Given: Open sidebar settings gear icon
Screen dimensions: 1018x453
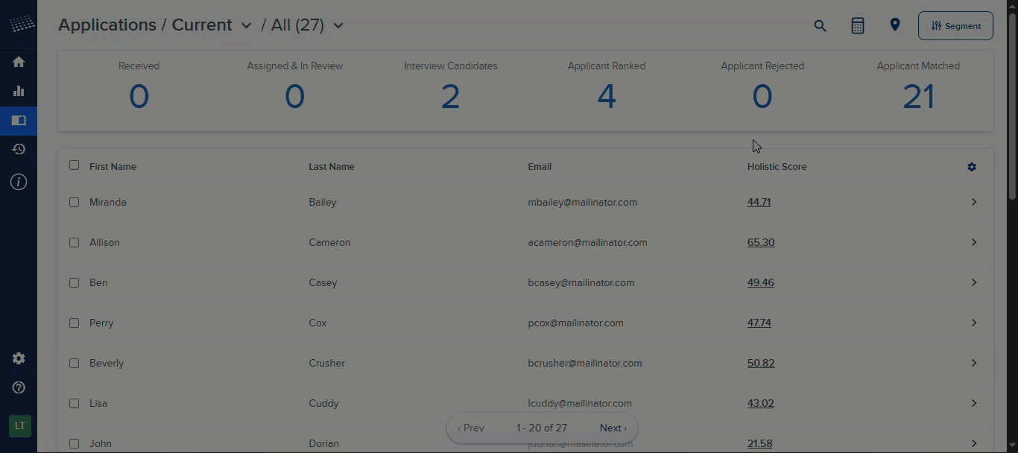Looking at the screenshot, I should coord(19,358).
